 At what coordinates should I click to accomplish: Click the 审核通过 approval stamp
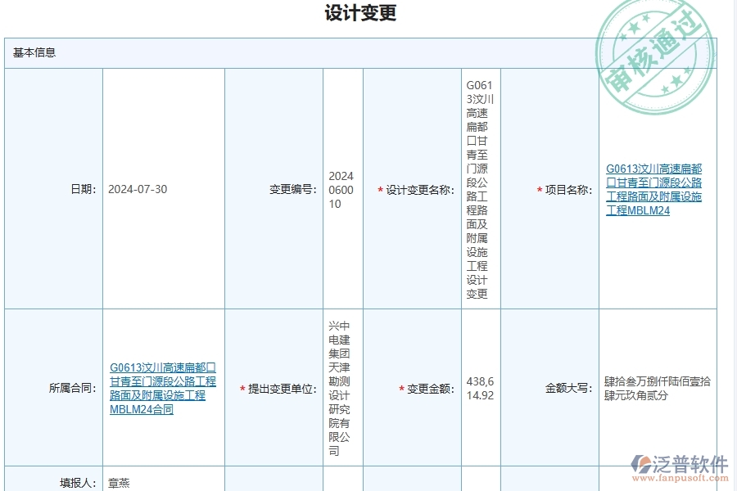(653, 52)
